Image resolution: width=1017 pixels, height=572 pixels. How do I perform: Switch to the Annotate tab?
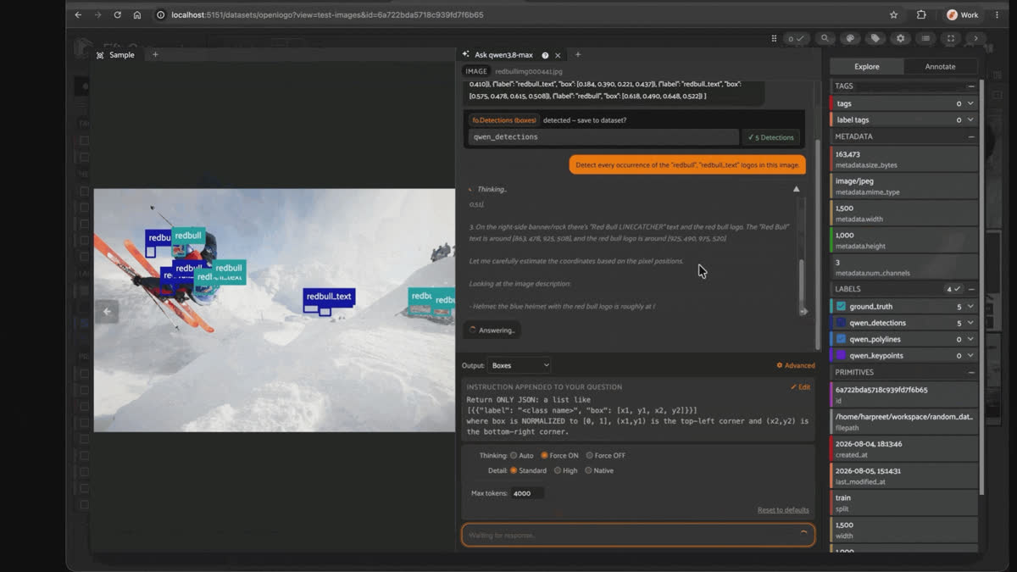click(940, 66)
